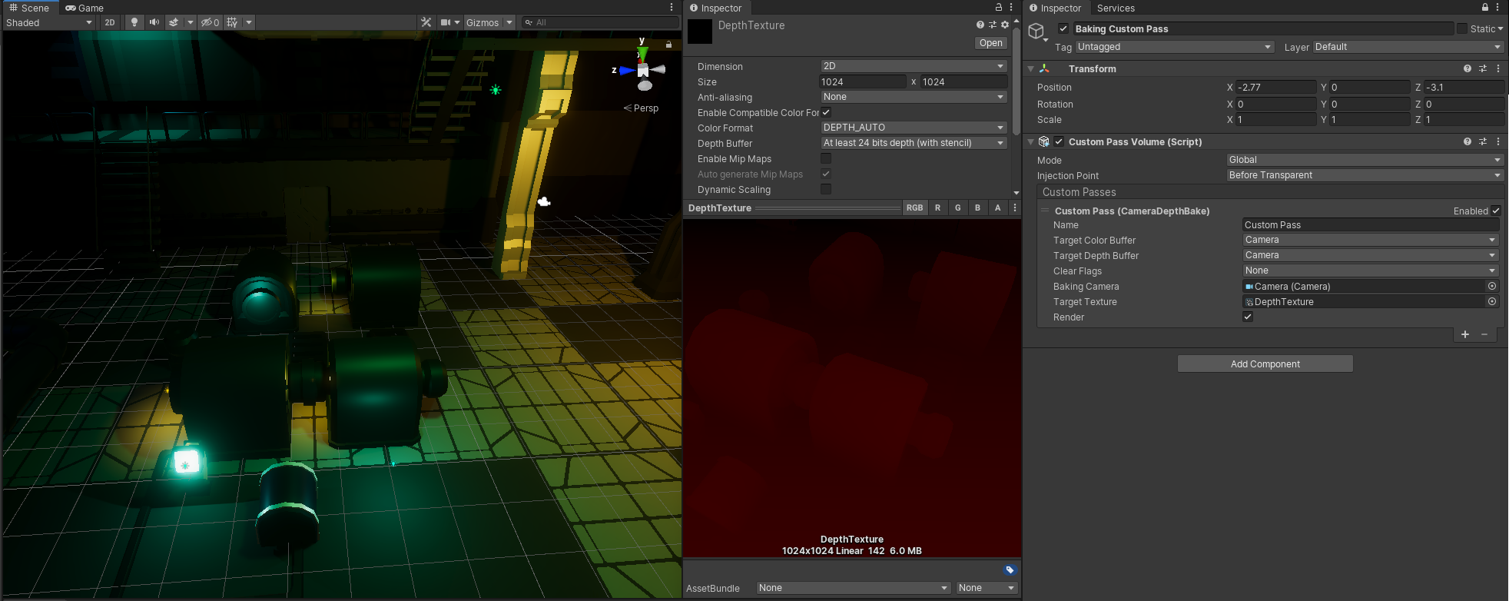Open Clear Flags None dropdown
Image resolution: width=1509 pixels, height=601 pixels.
[1371, 271]
